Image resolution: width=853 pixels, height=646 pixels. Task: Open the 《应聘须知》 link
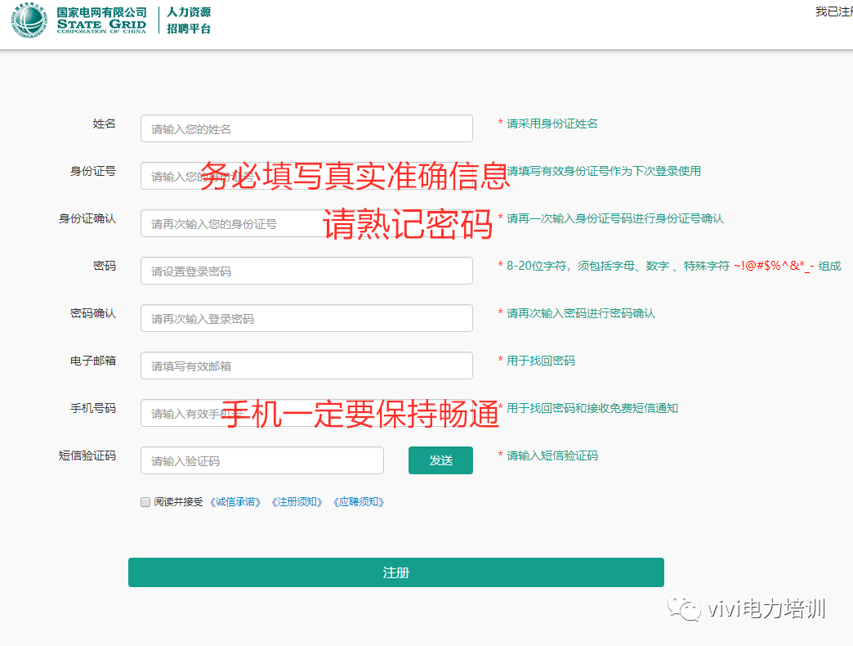tap(359, 502)
